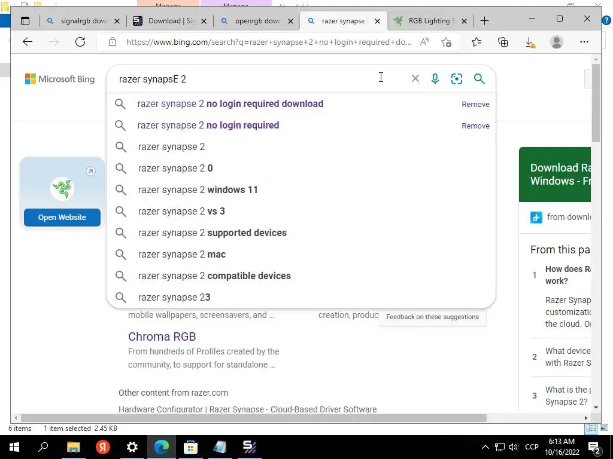613x459 pixels.
Task: Choose 'razer synapse 2 mac' suggestion
Action: (x=301, y=254)
